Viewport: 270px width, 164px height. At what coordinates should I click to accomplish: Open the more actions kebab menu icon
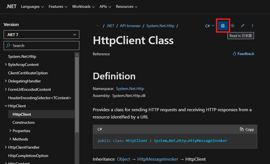pyautogui.click(x=252, y=25)
